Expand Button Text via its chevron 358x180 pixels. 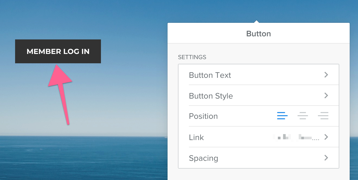pos(326,75)
